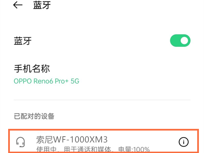The width and height of the screenshot is (204, 153).
Task: Tap the 5G part of the phone name
Action: [75, 81]
